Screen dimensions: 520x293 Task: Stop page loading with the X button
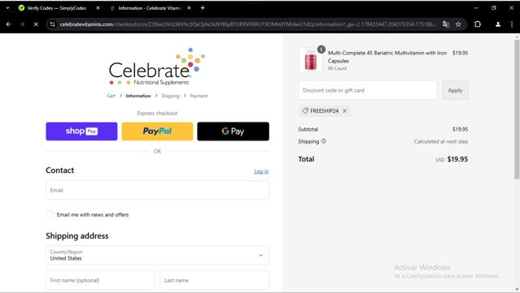pyautogui.click(x=36, y=24)
